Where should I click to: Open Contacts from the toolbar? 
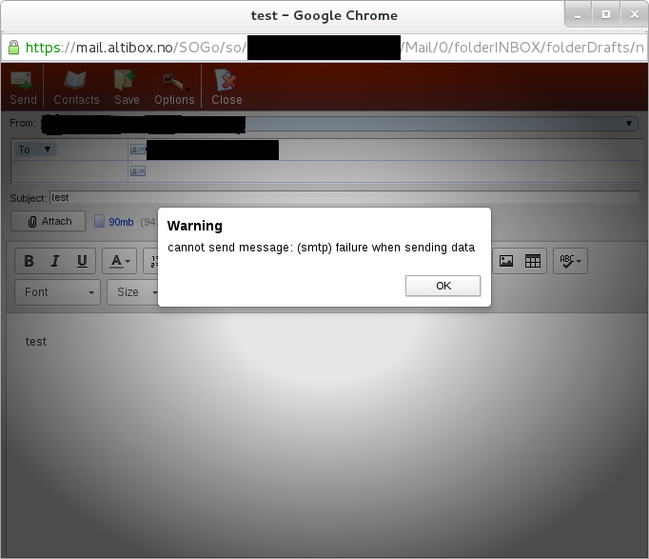(x=76, y=87)
